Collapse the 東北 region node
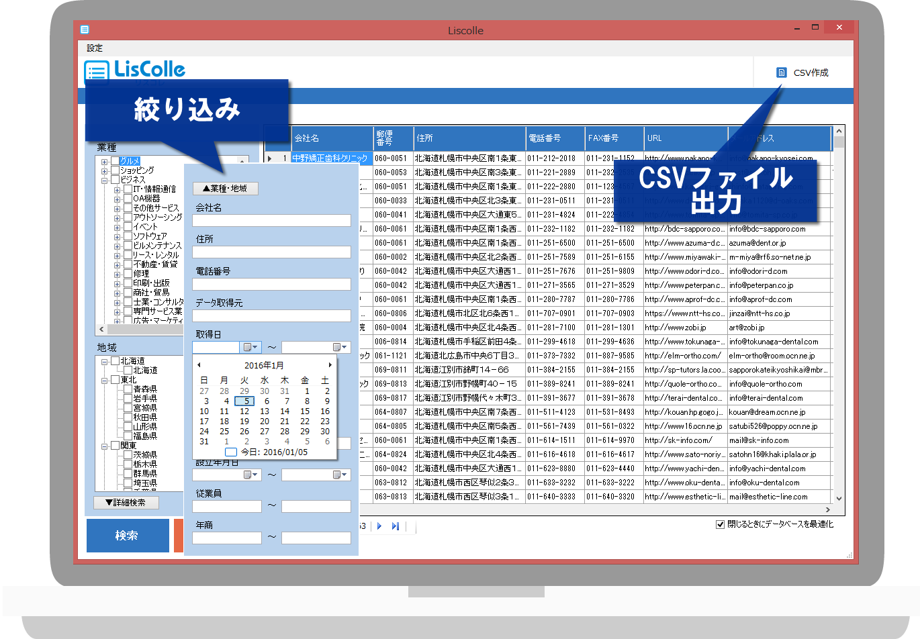This screenshot has width=920, height=639. coord(104,381)
